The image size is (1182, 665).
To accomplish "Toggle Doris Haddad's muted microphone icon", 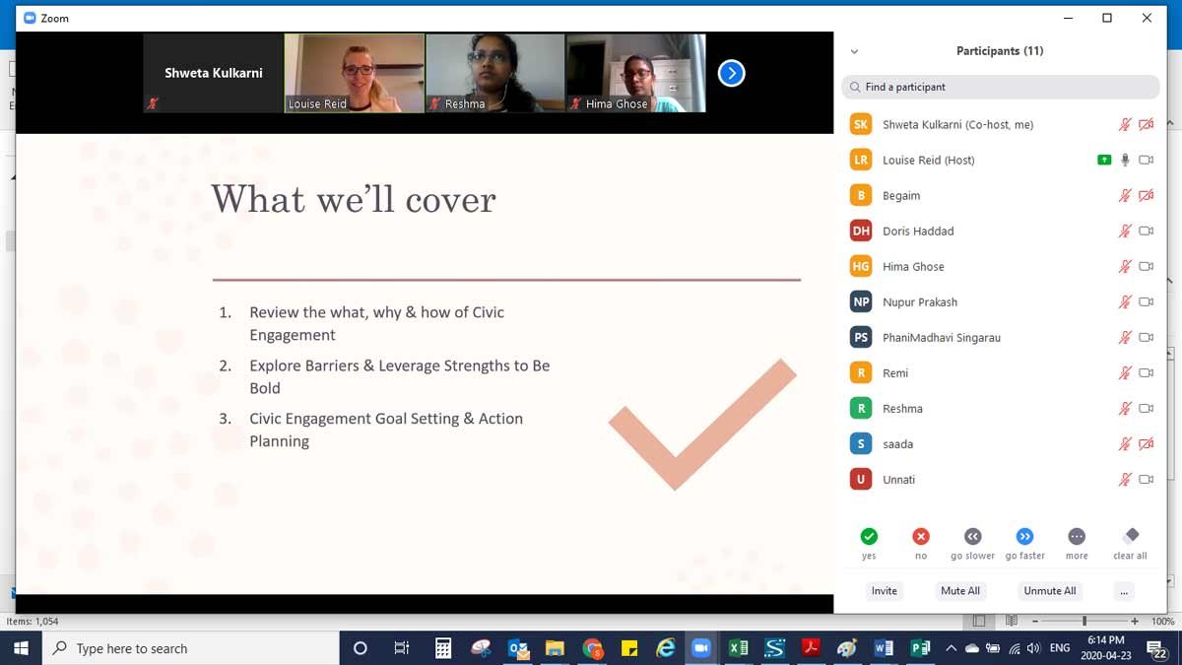I will point(1125,232).
